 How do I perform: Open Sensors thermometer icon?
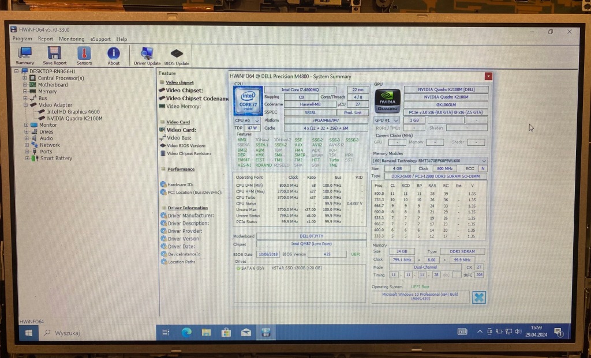(84, 56)
